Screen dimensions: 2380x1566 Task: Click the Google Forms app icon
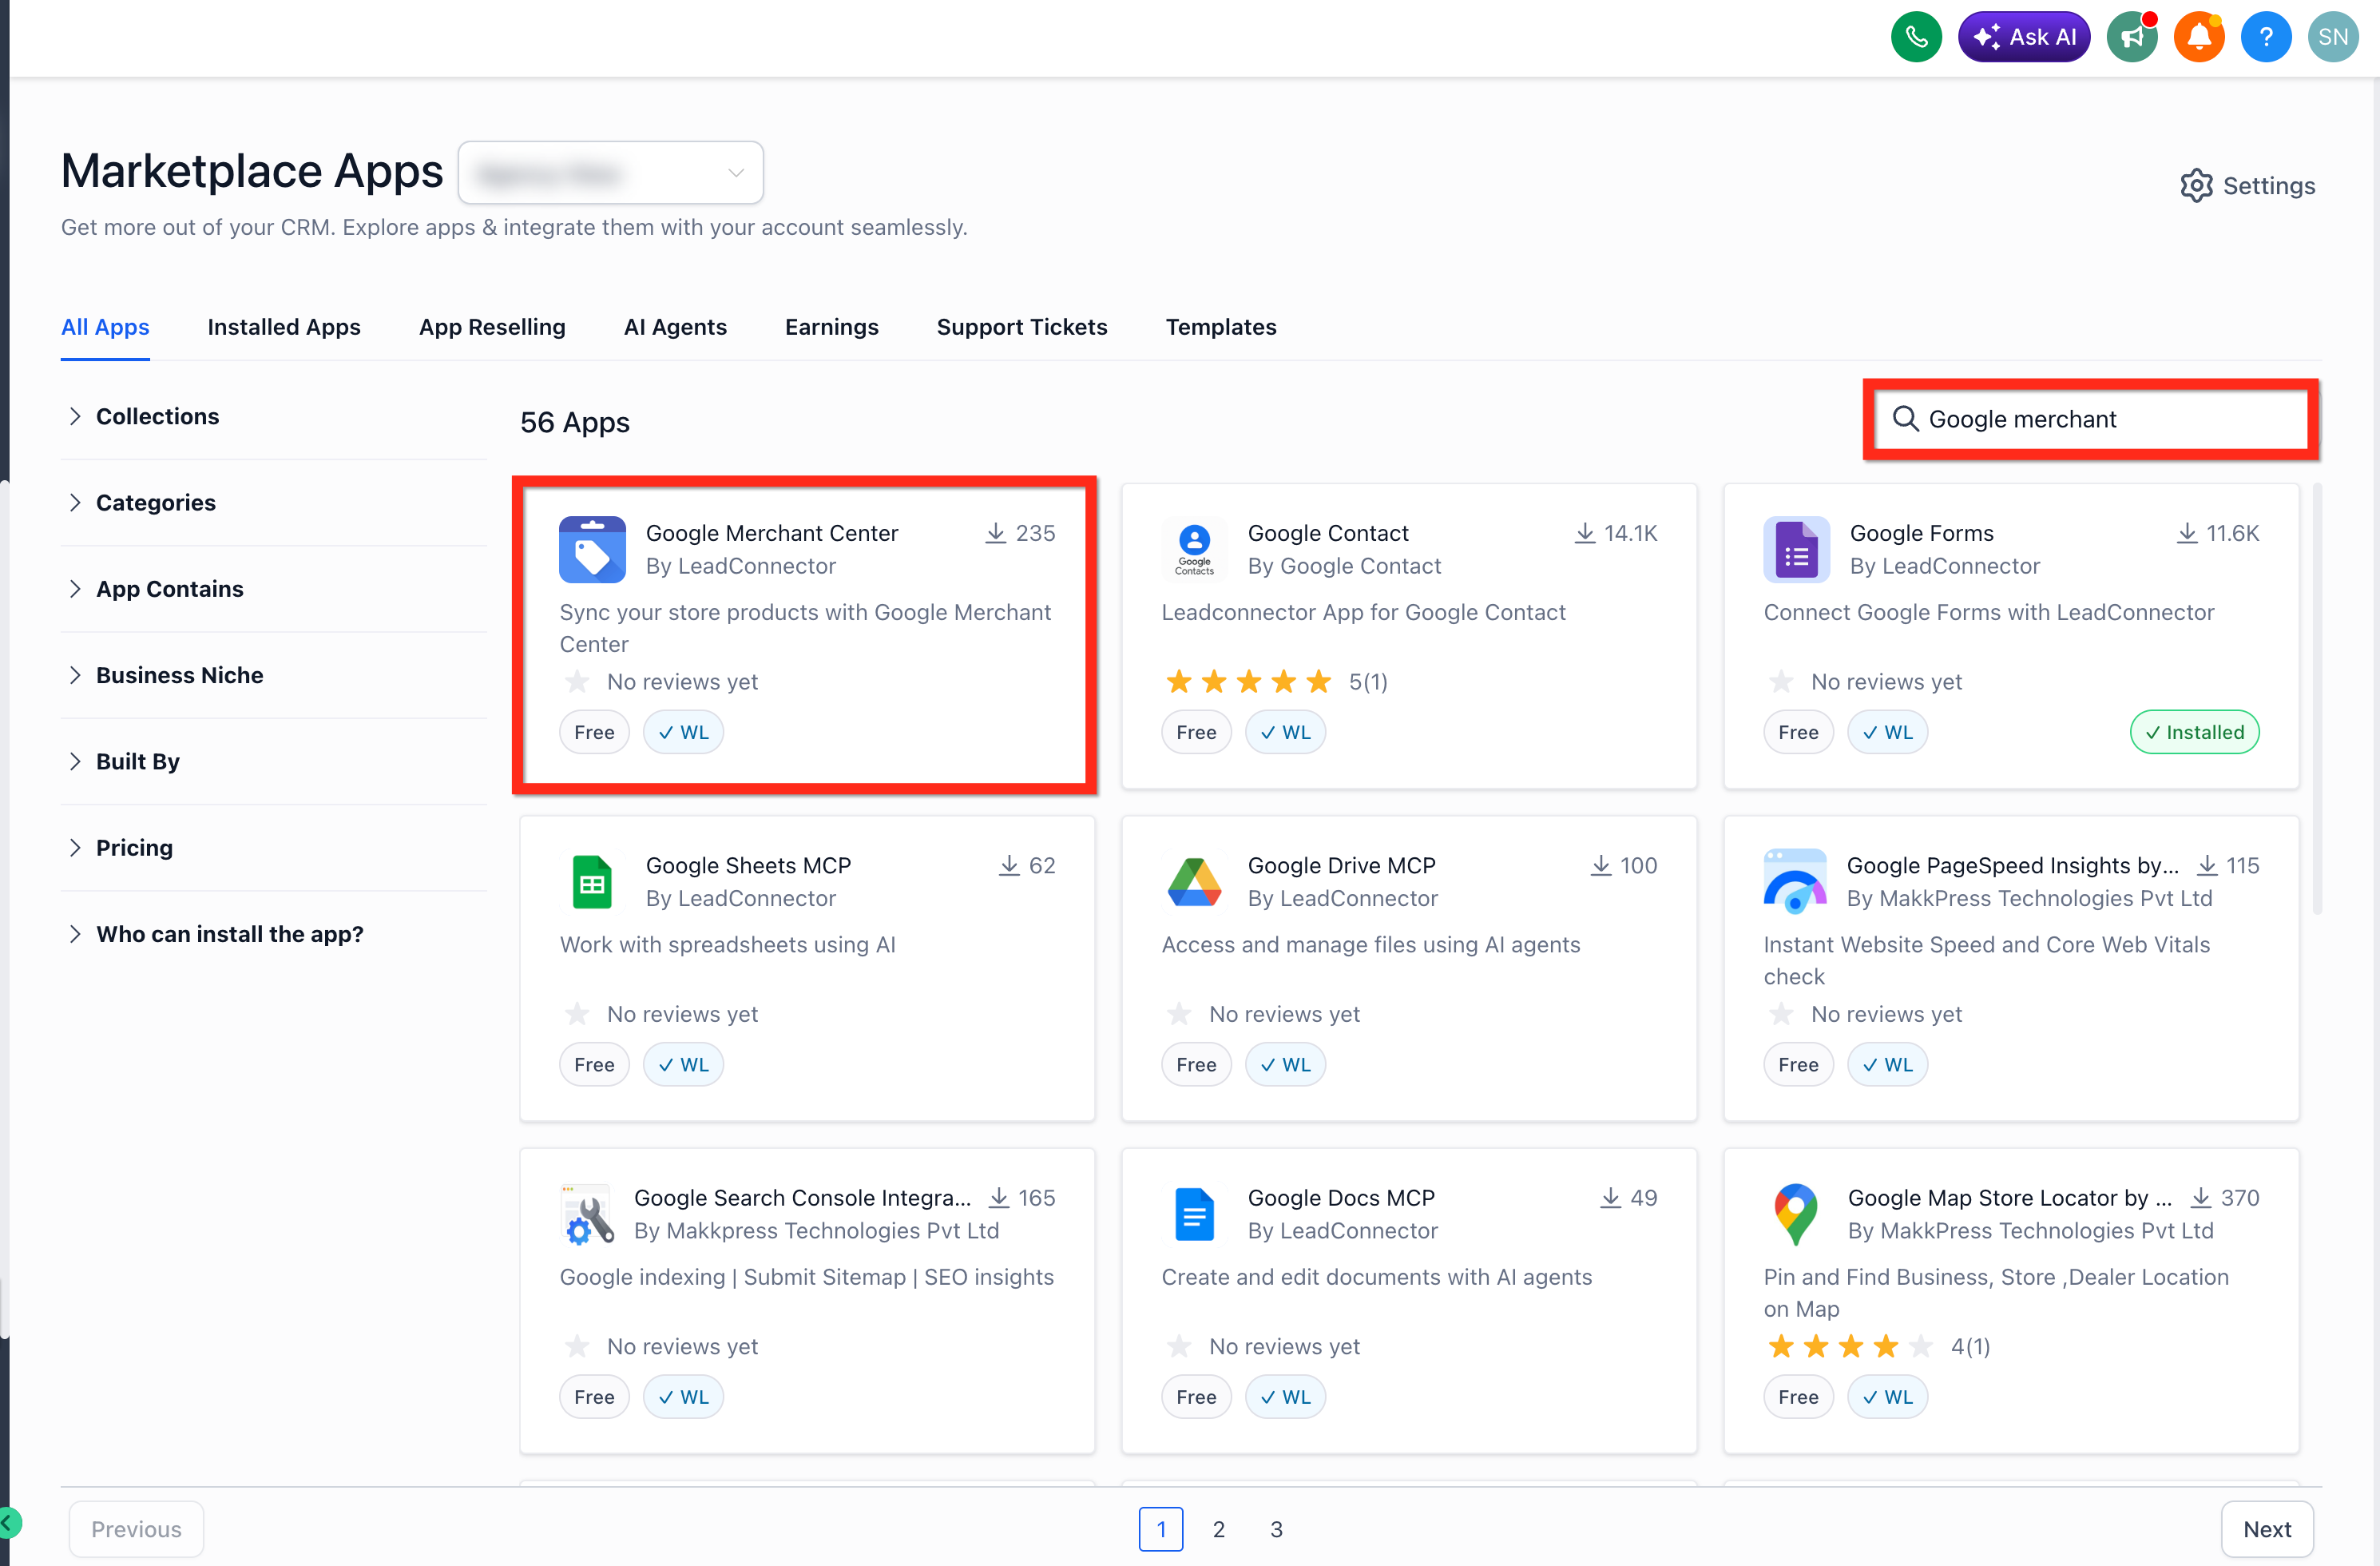tap(1796, 550)
